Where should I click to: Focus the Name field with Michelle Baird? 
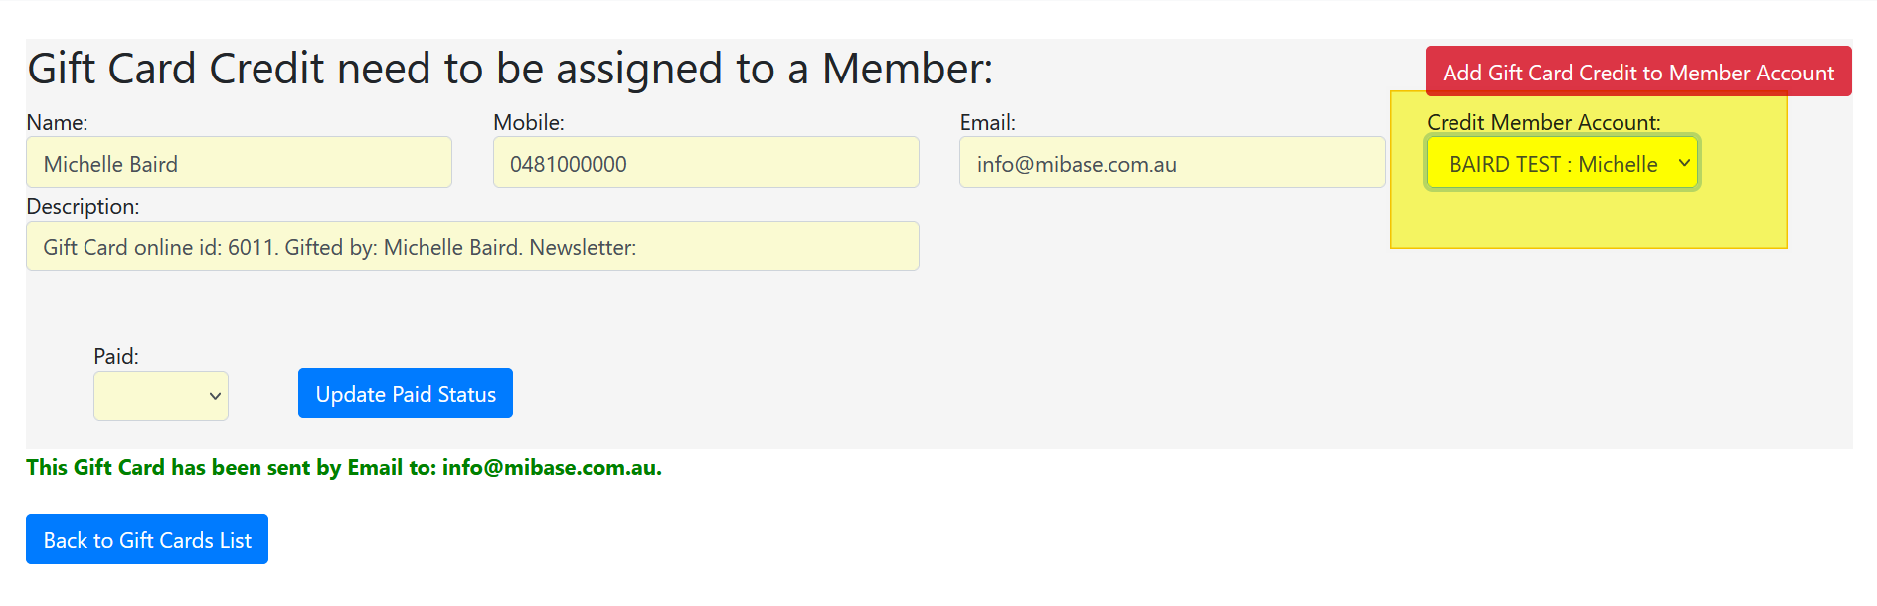point(239,163)
